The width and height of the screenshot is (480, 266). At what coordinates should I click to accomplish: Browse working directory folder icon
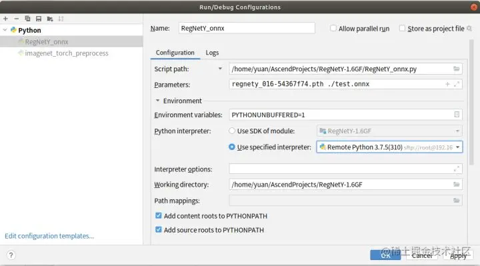coord(457,184)
